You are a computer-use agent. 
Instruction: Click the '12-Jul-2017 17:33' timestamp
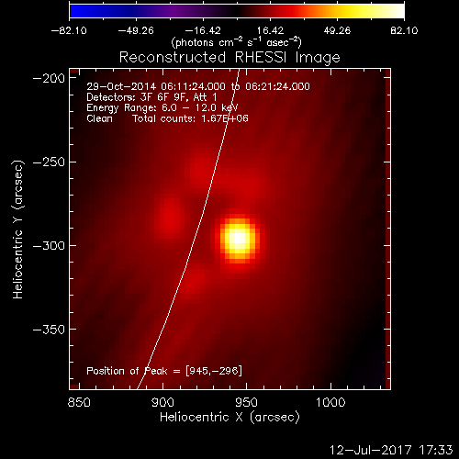(x=391, y=450)
